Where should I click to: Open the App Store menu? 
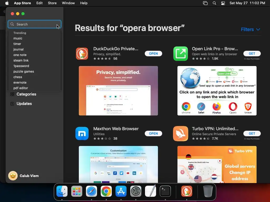[x=22, y=3]
